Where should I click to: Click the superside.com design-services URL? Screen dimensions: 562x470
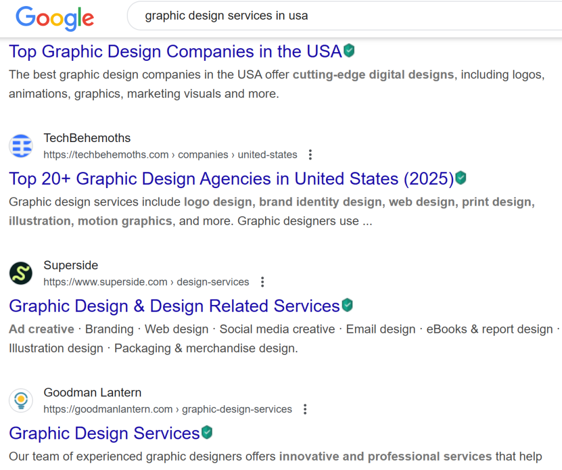pyautogui.click(x=146, y=282)
